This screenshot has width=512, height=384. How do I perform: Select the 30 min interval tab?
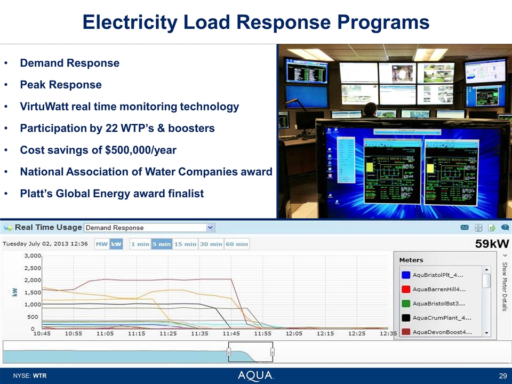click(210, 244)
